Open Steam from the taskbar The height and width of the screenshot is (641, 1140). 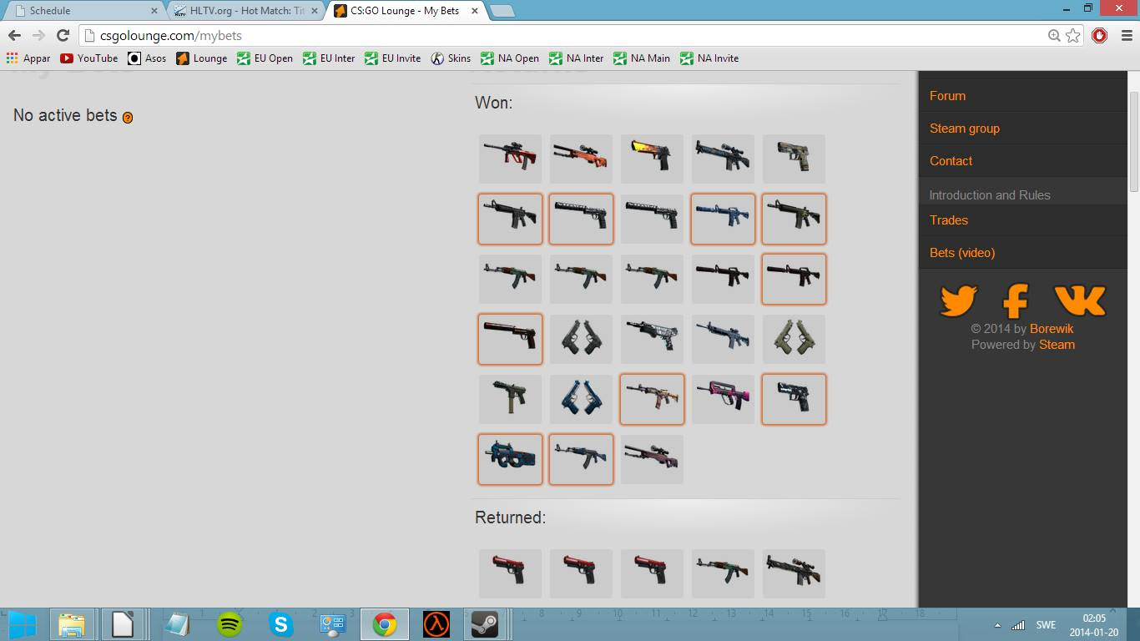click(485, 623)
